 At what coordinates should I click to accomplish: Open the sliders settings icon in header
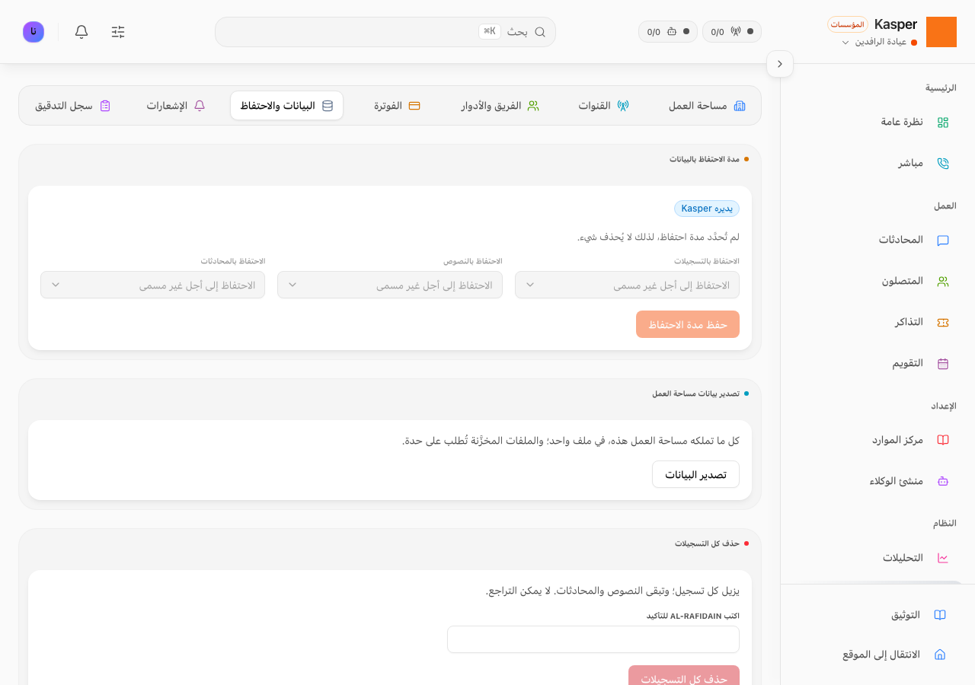[x=118, y=32]
